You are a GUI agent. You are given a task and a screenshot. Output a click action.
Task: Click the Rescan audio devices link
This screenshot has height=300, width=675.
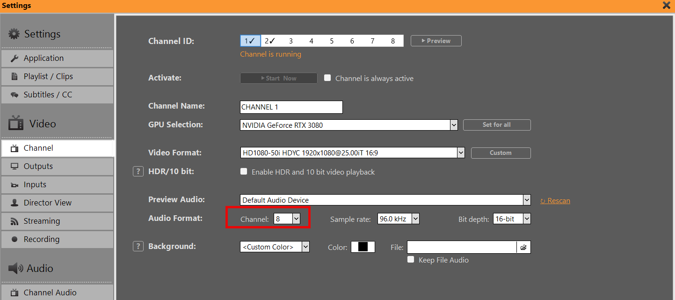(x=555, y=201)
